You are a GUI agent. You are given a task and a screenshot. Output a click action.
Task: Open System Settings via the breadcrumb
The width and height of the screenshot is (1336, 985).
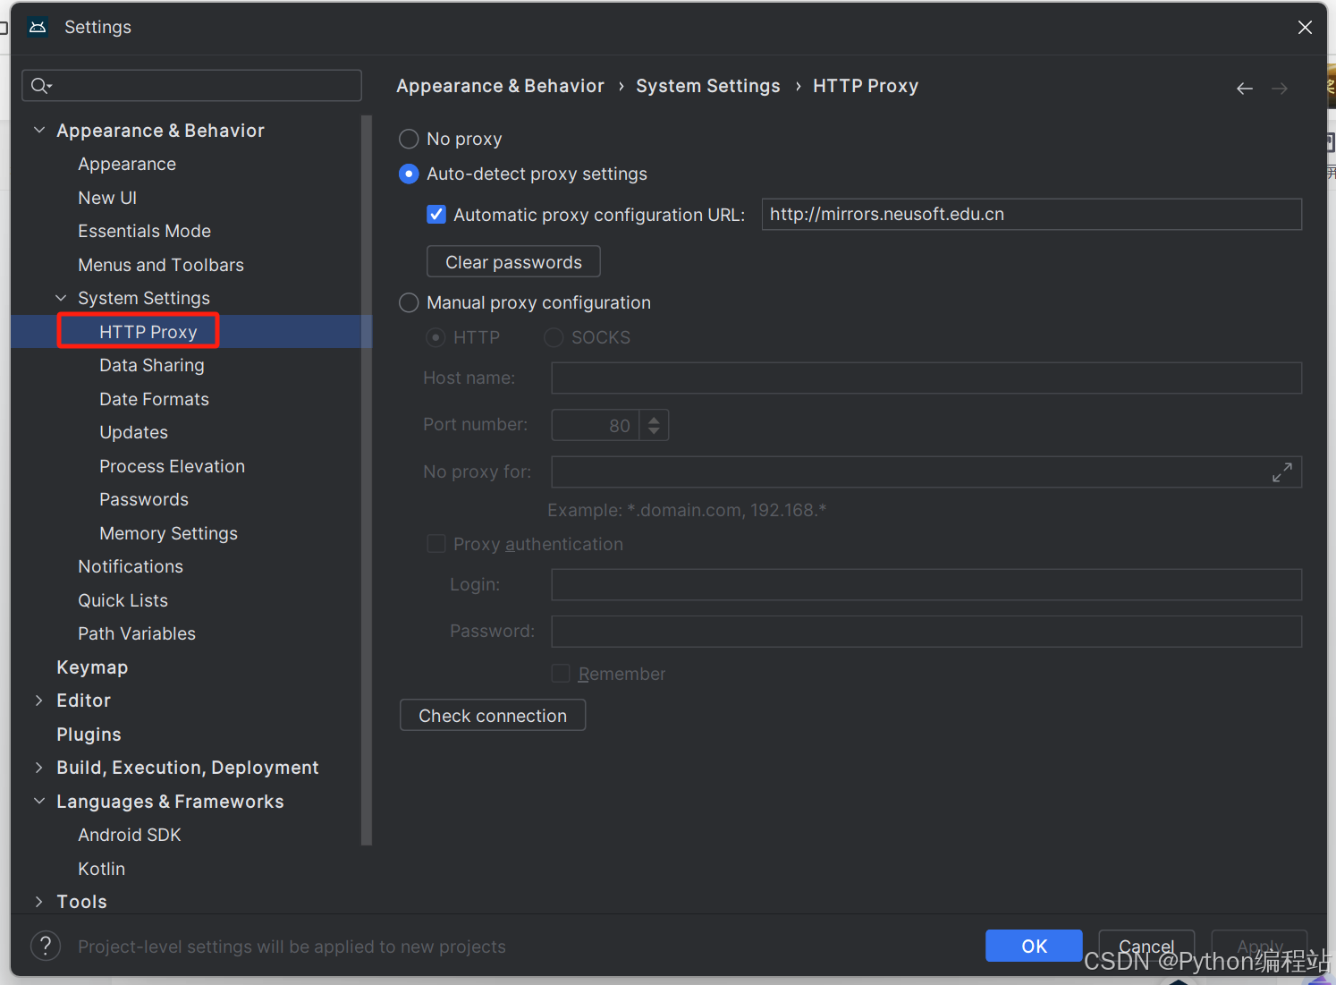(x=707, y=85)
